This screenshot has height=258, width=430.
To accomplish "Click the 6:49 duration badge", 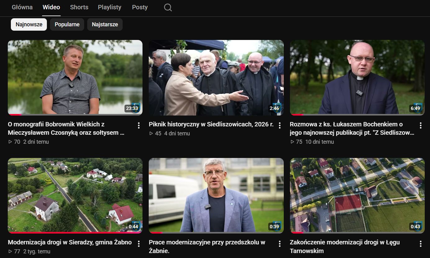I will pos(415,108).
